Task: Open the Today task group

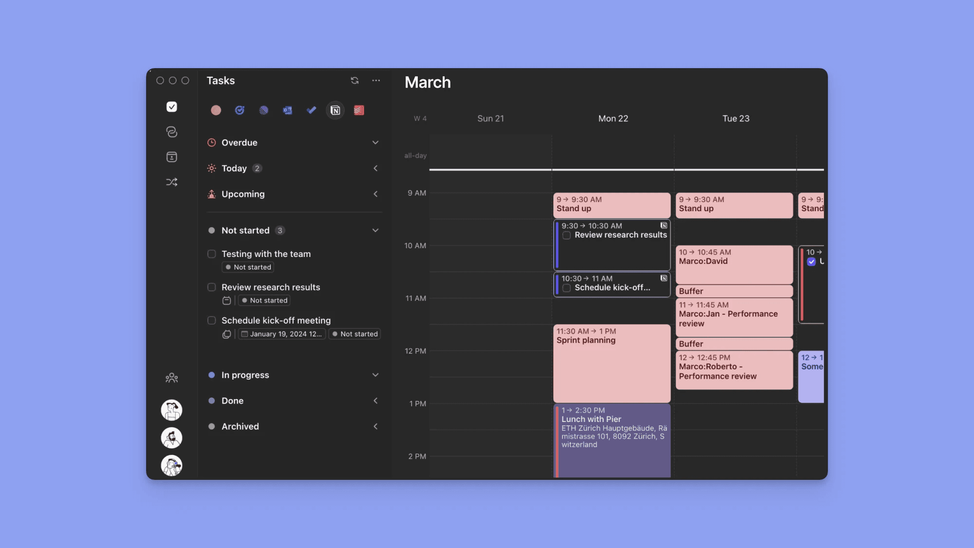Action: click(234, 168)
